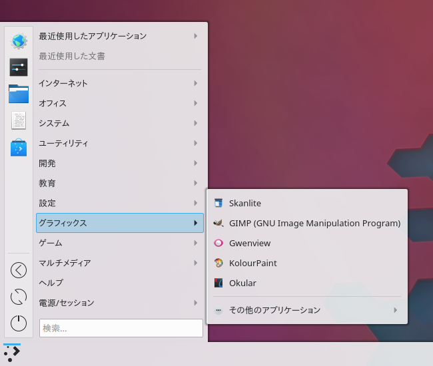Click the 設定 label

pos(47,203)
